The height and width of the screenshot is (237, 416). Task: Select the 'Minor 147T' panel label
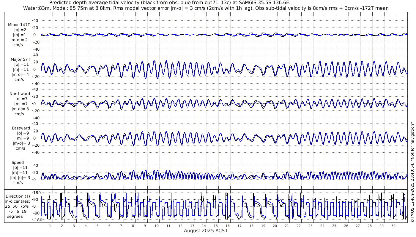pos(19,25)
